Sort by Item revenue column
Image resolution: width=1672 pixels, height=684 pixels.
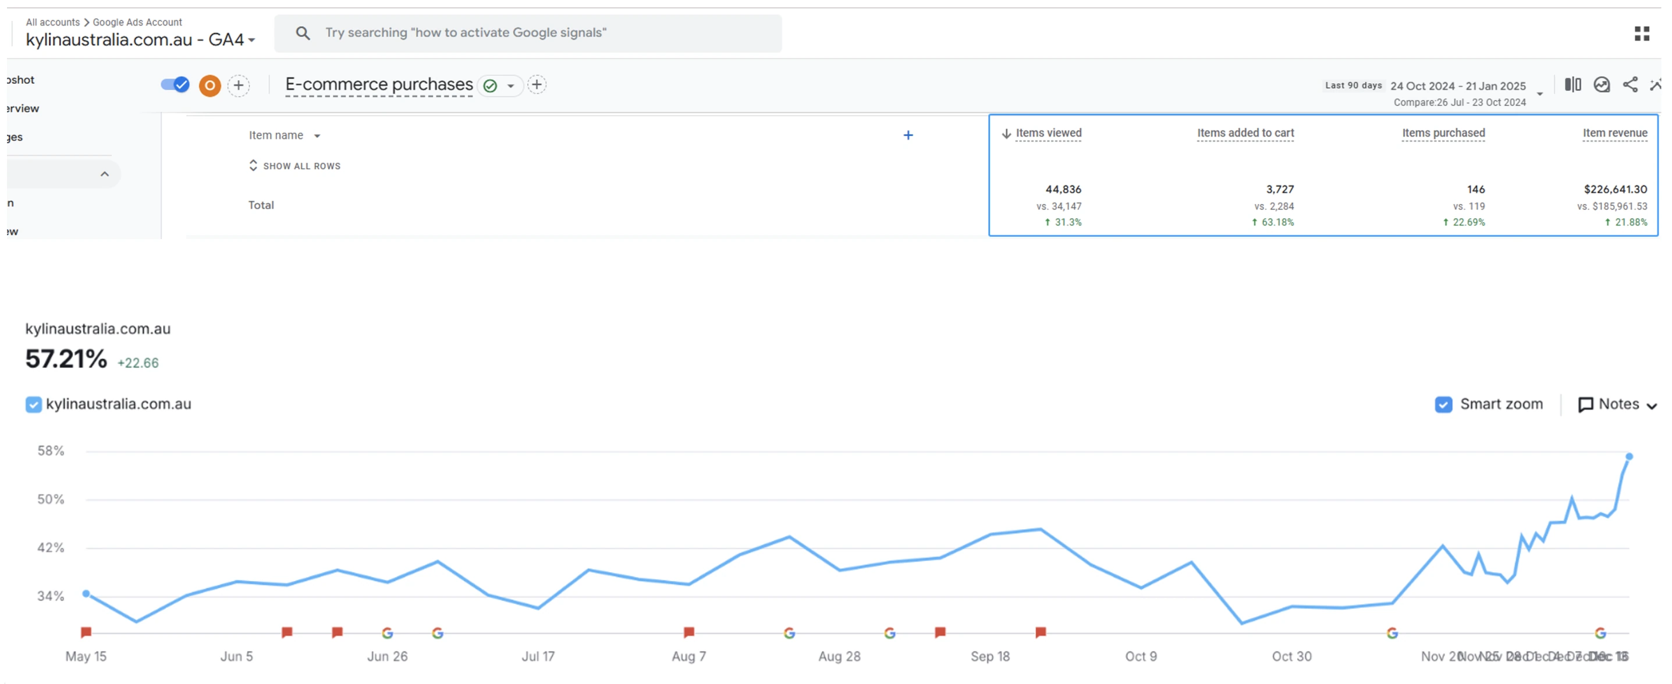(x=1614, y=133)
